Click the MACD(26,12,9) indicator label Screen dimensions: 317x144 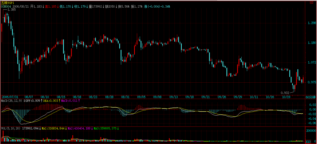coord(12,100)
